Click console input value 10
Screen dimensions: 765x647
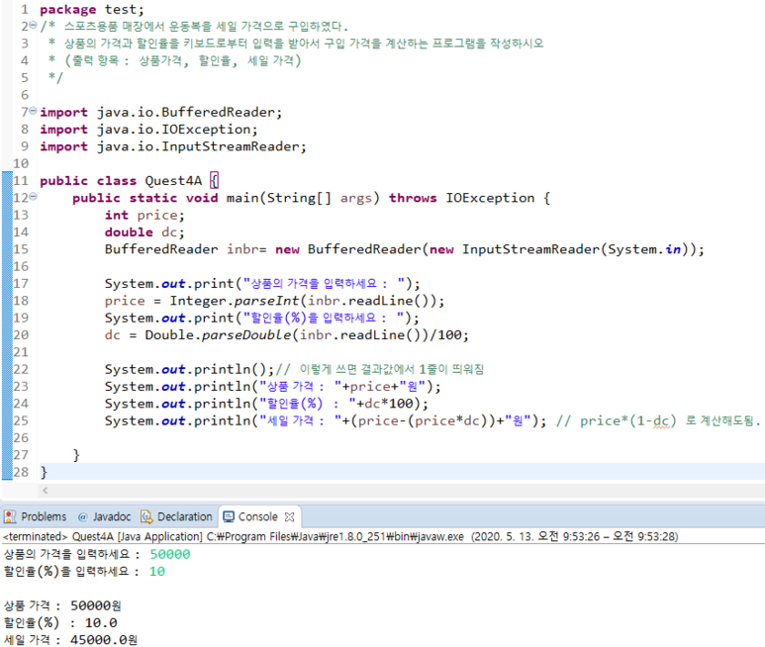click(157, 572)
